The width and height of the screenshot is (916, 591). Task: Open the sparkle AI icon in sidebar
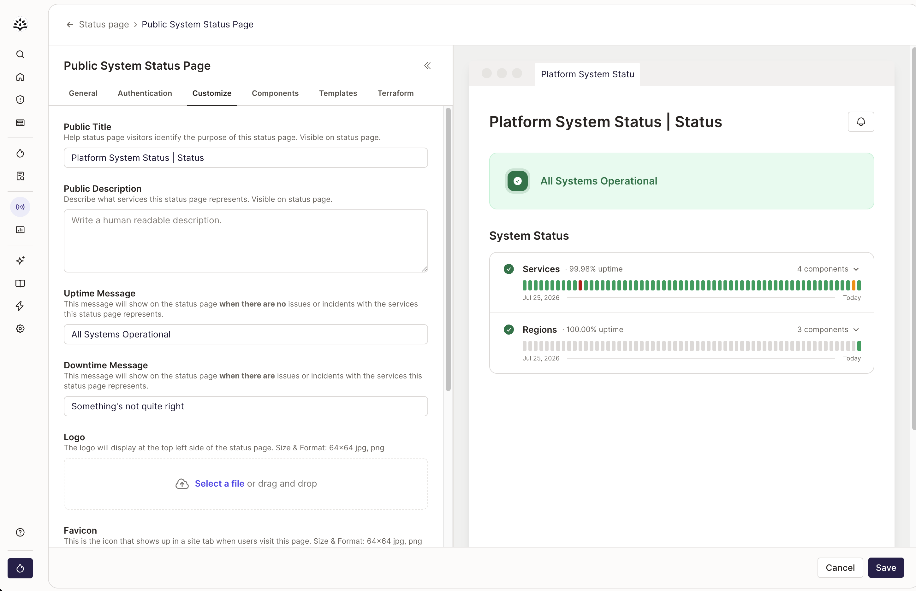[x=20, y=260]
